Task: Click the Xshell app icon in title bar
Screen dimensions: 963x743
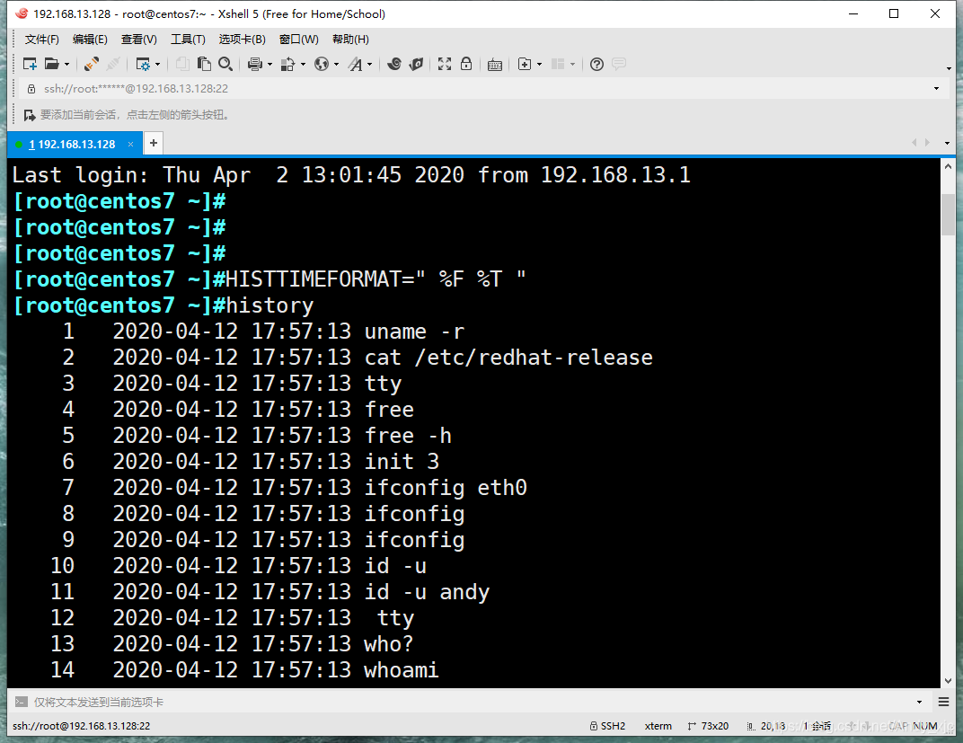Action: click(22, 13)
